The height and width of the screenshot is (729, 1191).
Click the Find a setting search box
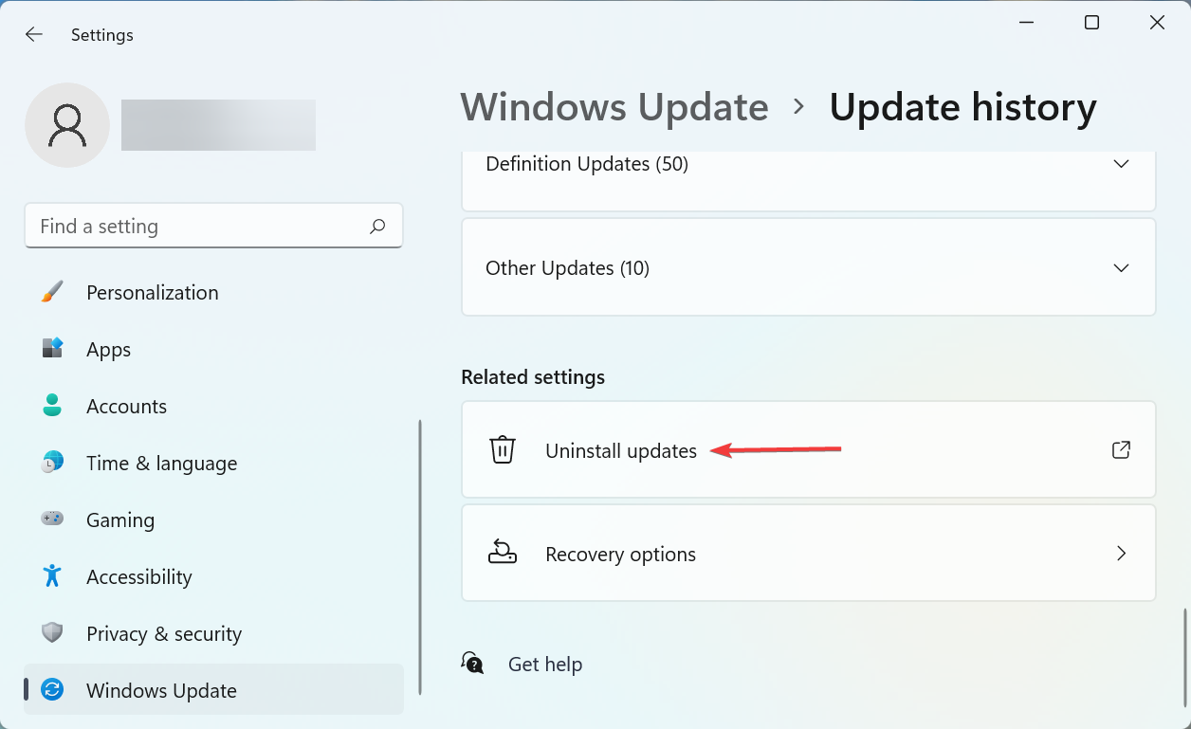(x=213, y=226)
